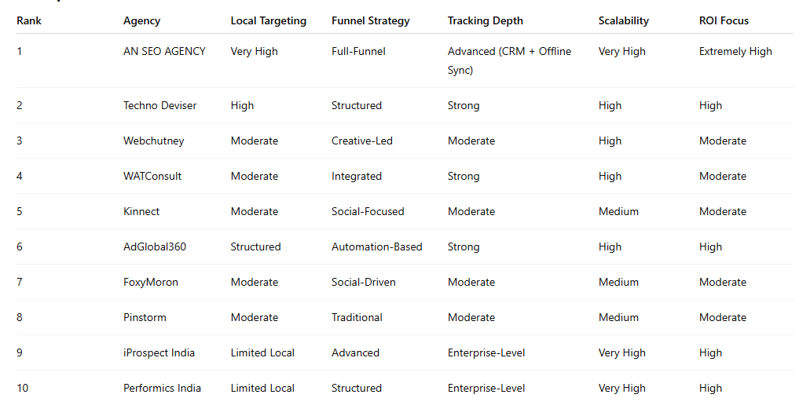Click the Scalability column header
Viewport: 810px width, 409px height.
coord(623,21)
